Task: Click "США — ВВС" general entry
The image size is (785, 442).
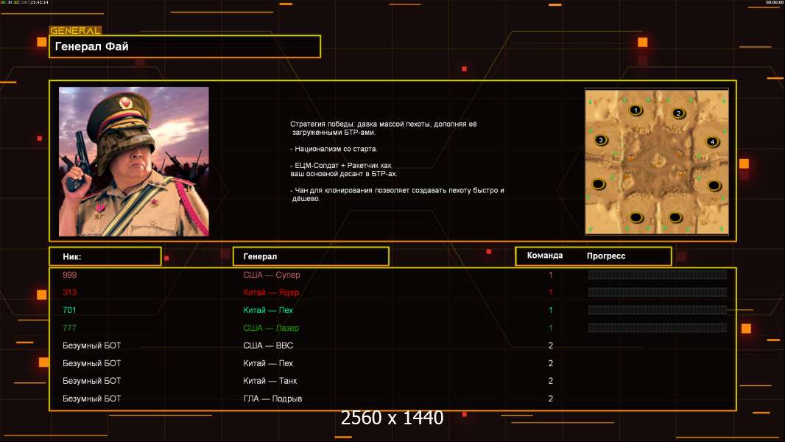Action: [x=268, y=345]
